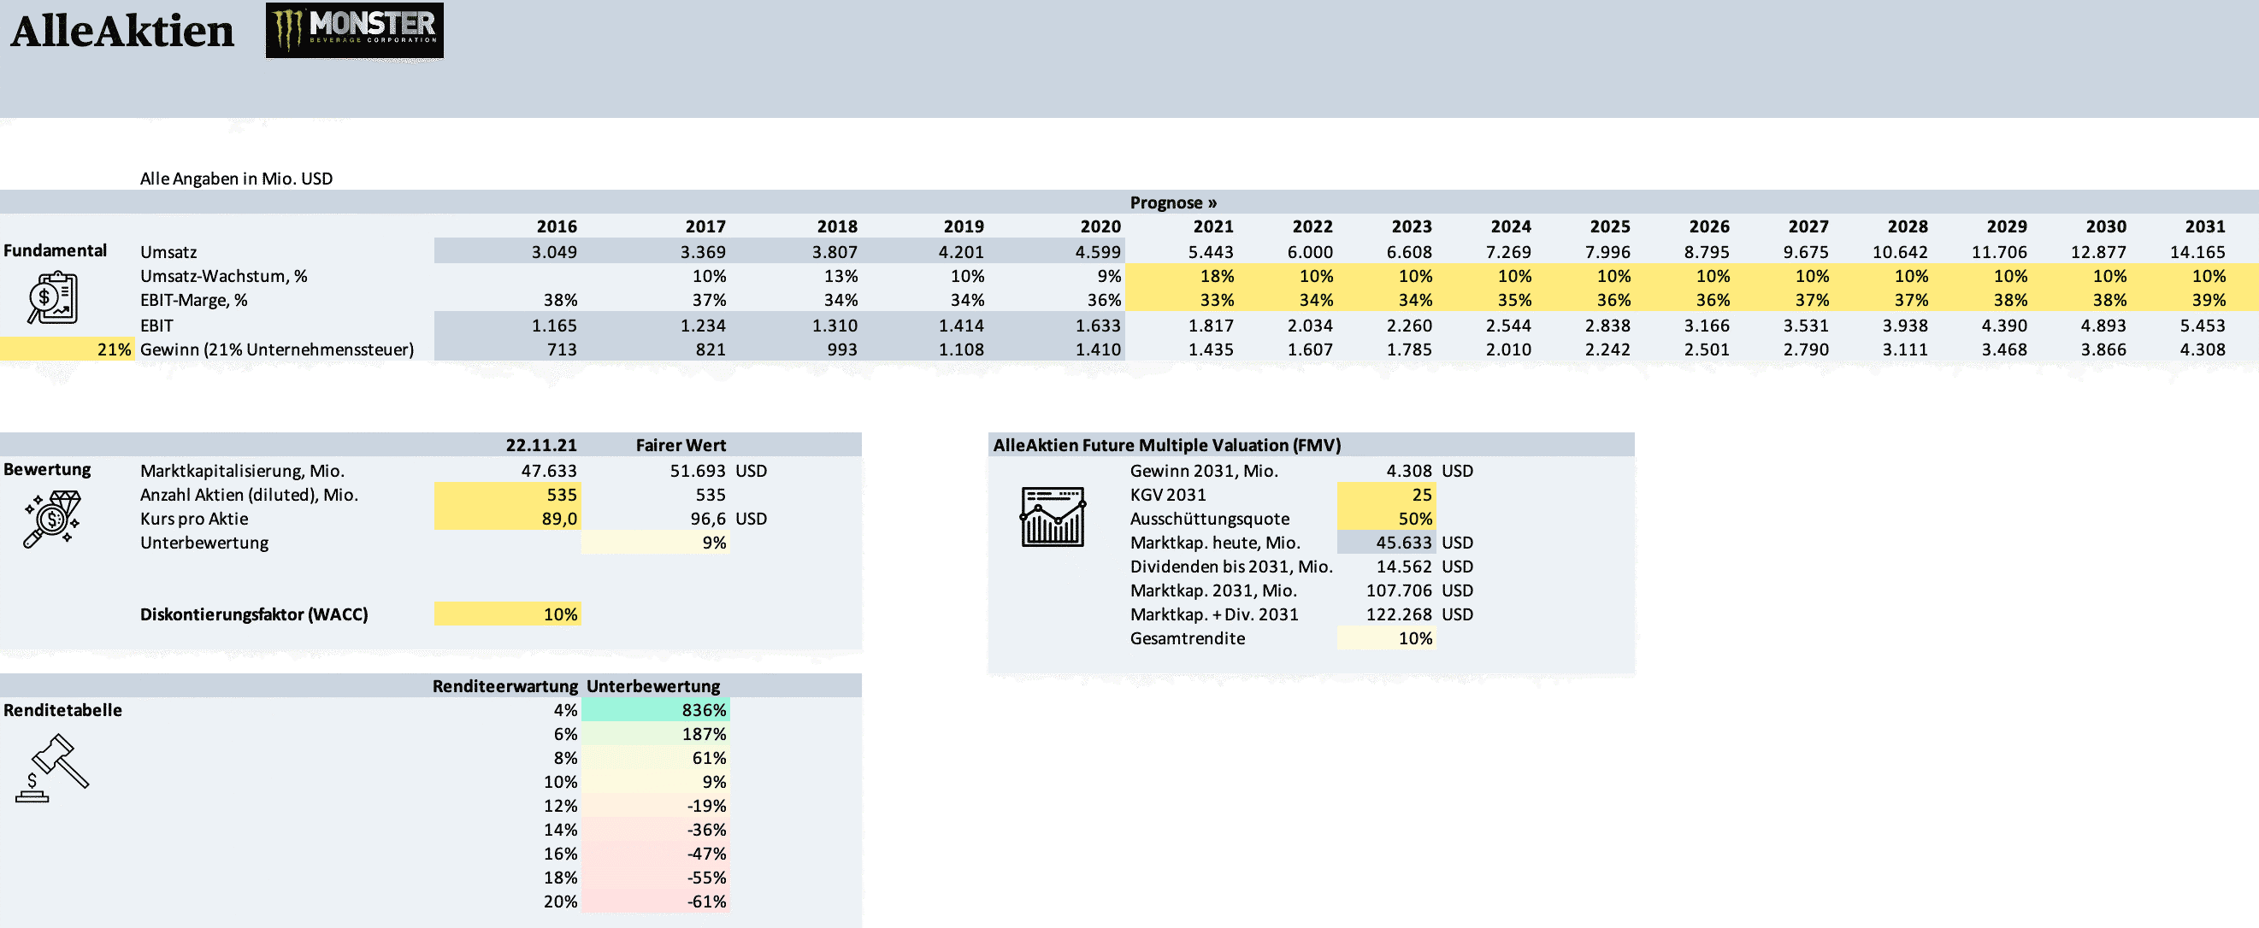Click the -47% Unterbewertung cell
The height and width of the screenshot is (928, 2259).
tap(656, 853)
